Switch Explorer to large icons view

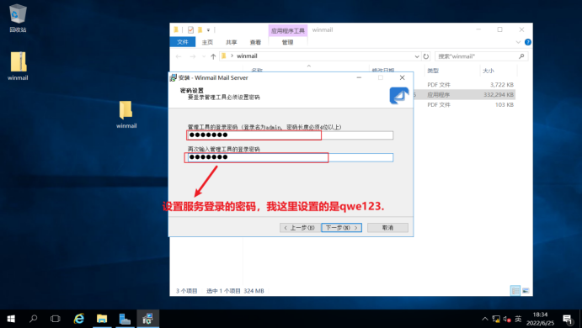pos(526,291)
